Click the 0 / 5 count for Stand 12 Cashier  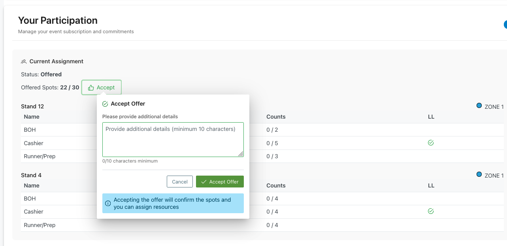click(x=272, y=143)
